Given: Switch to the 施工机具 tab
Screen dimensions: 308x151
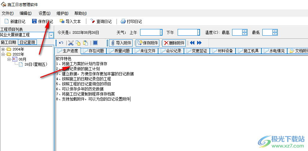Looking at the screenshot, I should pos(248,51).
